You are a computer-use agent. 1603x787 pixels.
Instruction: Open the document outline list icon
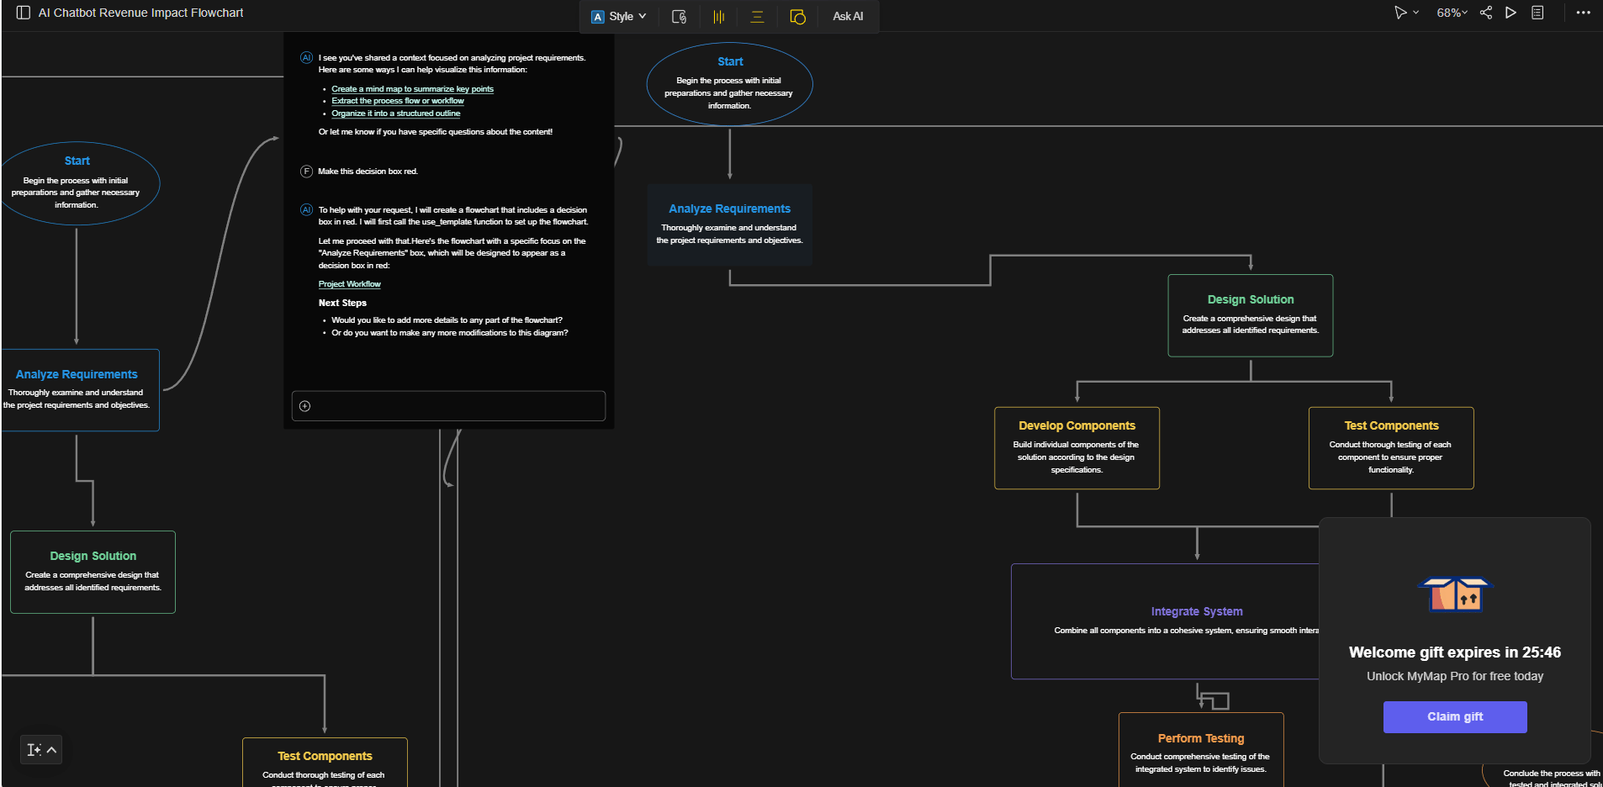coord(1537,13)
